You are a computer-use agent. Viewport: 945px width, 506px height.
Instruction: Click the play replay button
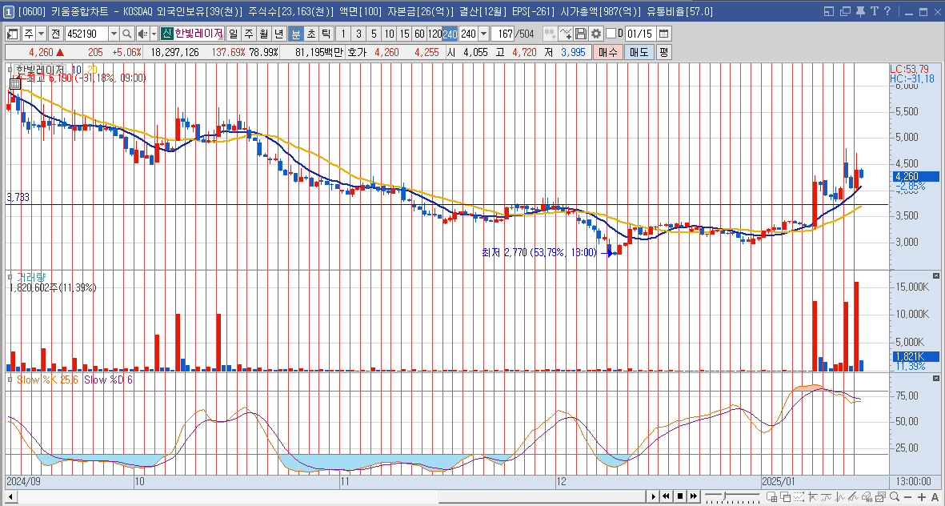click(653, 496)
